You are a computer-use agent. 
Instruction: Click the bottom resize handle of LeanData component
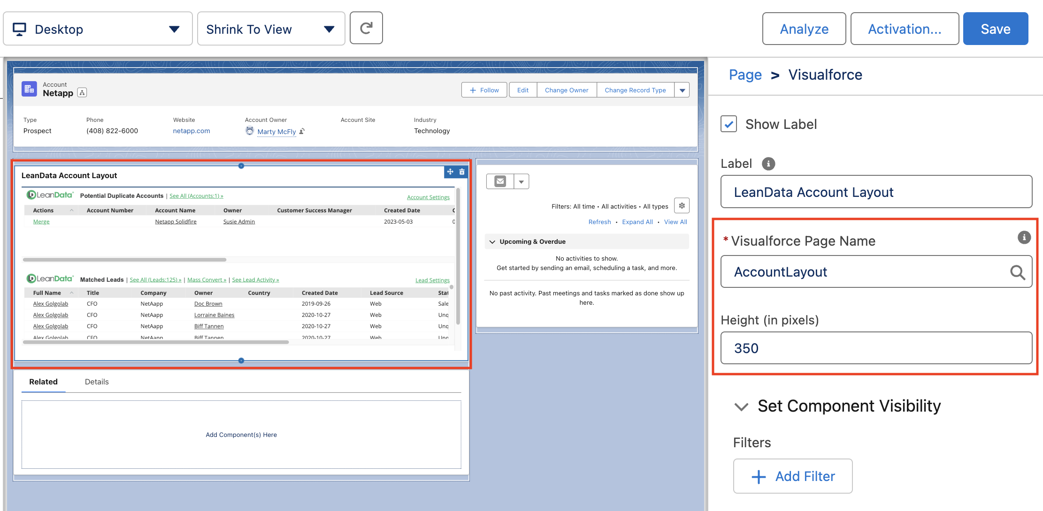tap(241, 361)
